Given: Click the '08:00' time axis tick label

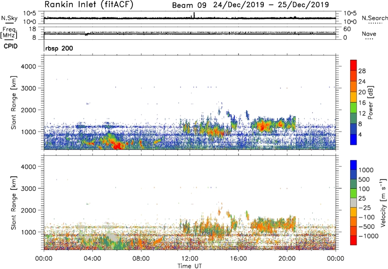Looking at the screenshot, I should pos(141,259).
